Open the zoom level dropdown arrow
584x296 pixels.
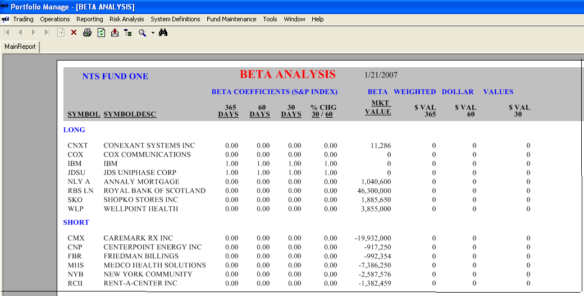coord(153,33)
